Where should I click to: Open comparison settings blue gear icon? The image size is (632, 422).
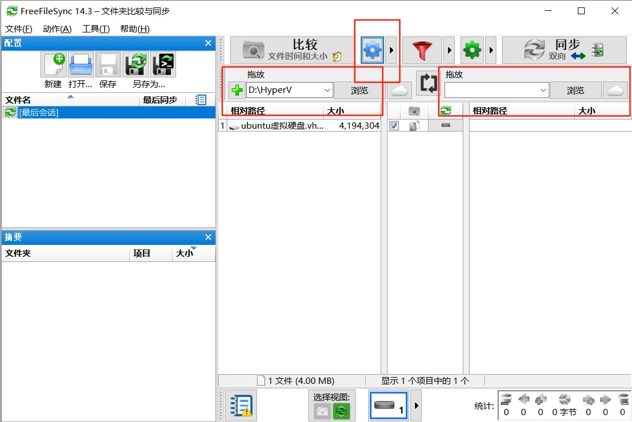[372, 50]
